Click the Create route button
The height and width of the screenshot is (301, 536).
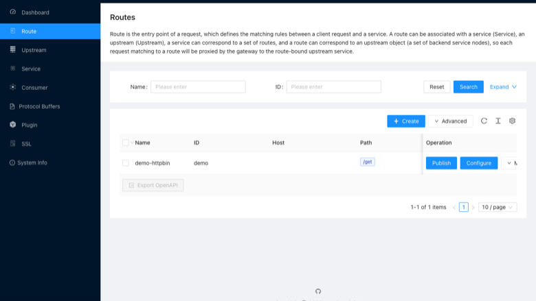406,121
